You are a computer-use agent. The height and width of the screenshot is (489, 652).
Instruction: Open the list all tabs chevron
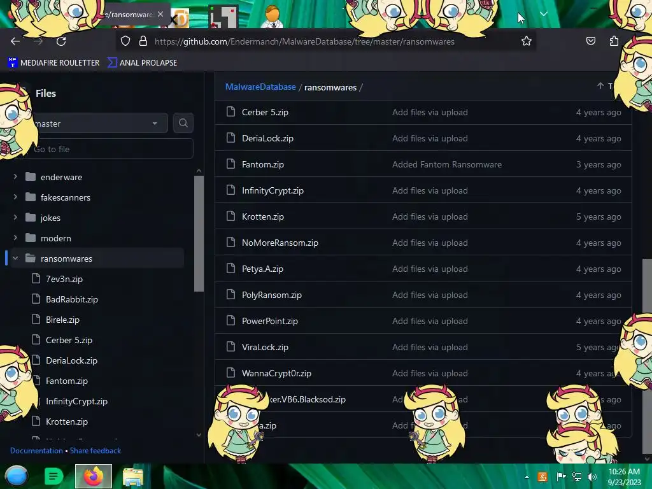[544, 14]
